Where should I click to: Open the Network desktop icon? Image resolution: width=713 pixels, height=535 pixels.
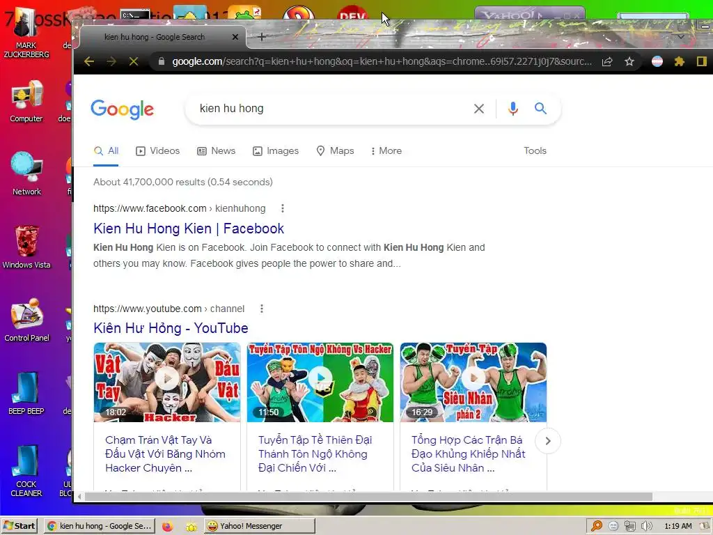(x=26, y=173)
